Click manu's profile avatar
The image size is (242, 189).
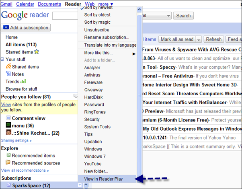tap(8, 125)
